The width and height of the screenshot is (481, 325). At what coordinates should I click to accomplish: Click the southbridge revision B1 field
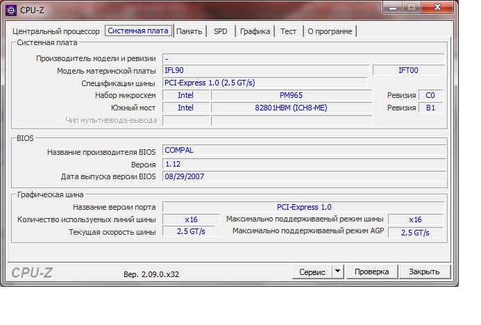431,108
